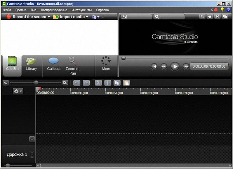
Task: Click the timeline zoom slider handle
Action: coord(36,82)
